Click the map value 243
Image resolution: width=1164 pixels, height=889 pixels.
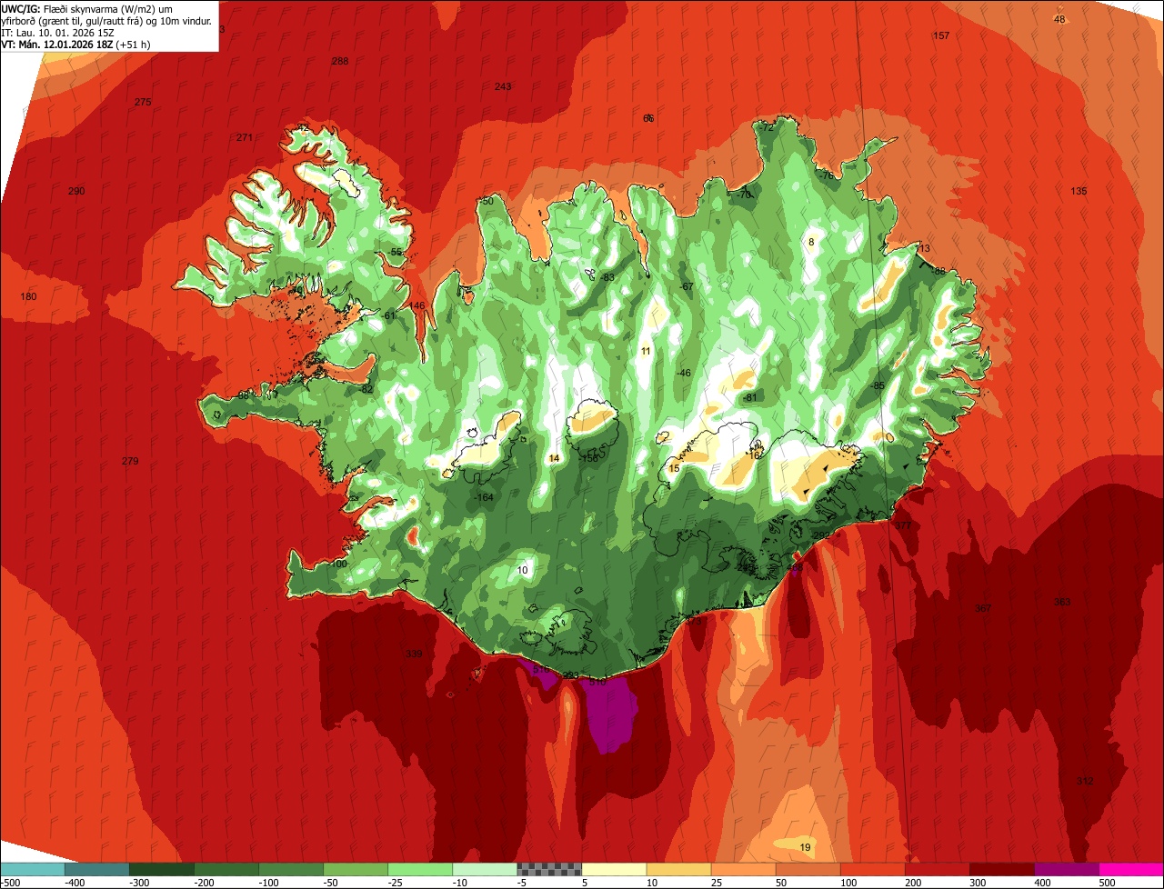pos(503,86)
